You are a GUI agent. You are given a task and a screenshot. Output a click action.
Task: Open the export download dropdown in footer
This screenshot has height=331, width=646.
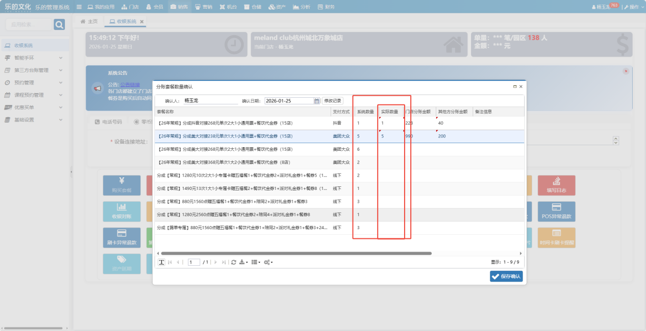pyautogui.click(x=244, y=262)
